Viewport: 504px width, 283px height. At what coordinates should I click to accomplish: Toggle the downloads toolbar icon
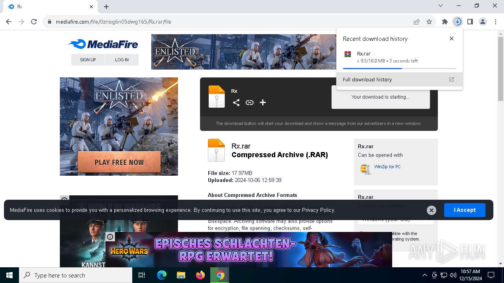pyautogui.click(x=458, y=22)
